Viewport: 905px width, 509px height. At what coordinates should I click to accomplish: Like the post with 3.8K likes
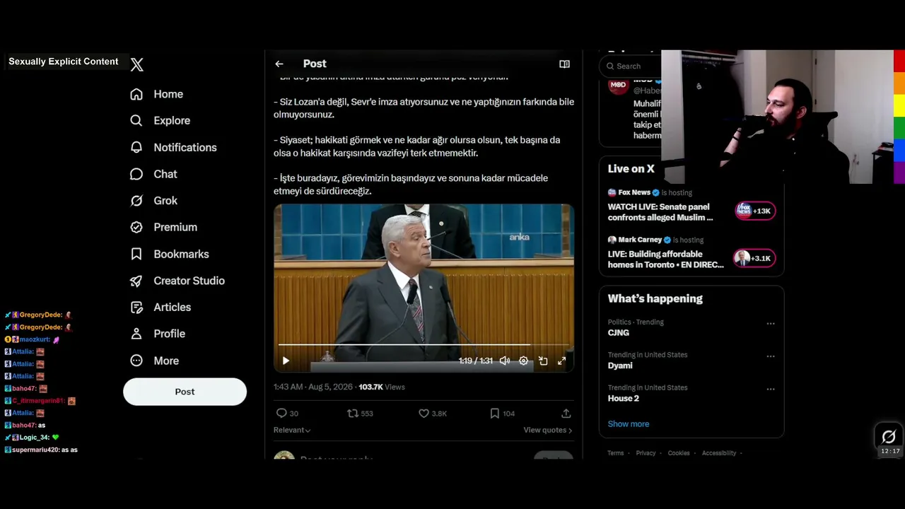[424, 414]
